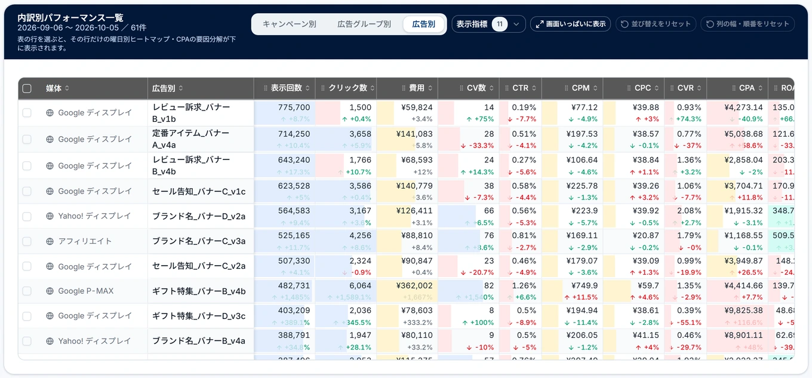The width and height of the screenshot is (812, 378).
Task: Click the drag handle of CPC column
Action: (629, 88)
